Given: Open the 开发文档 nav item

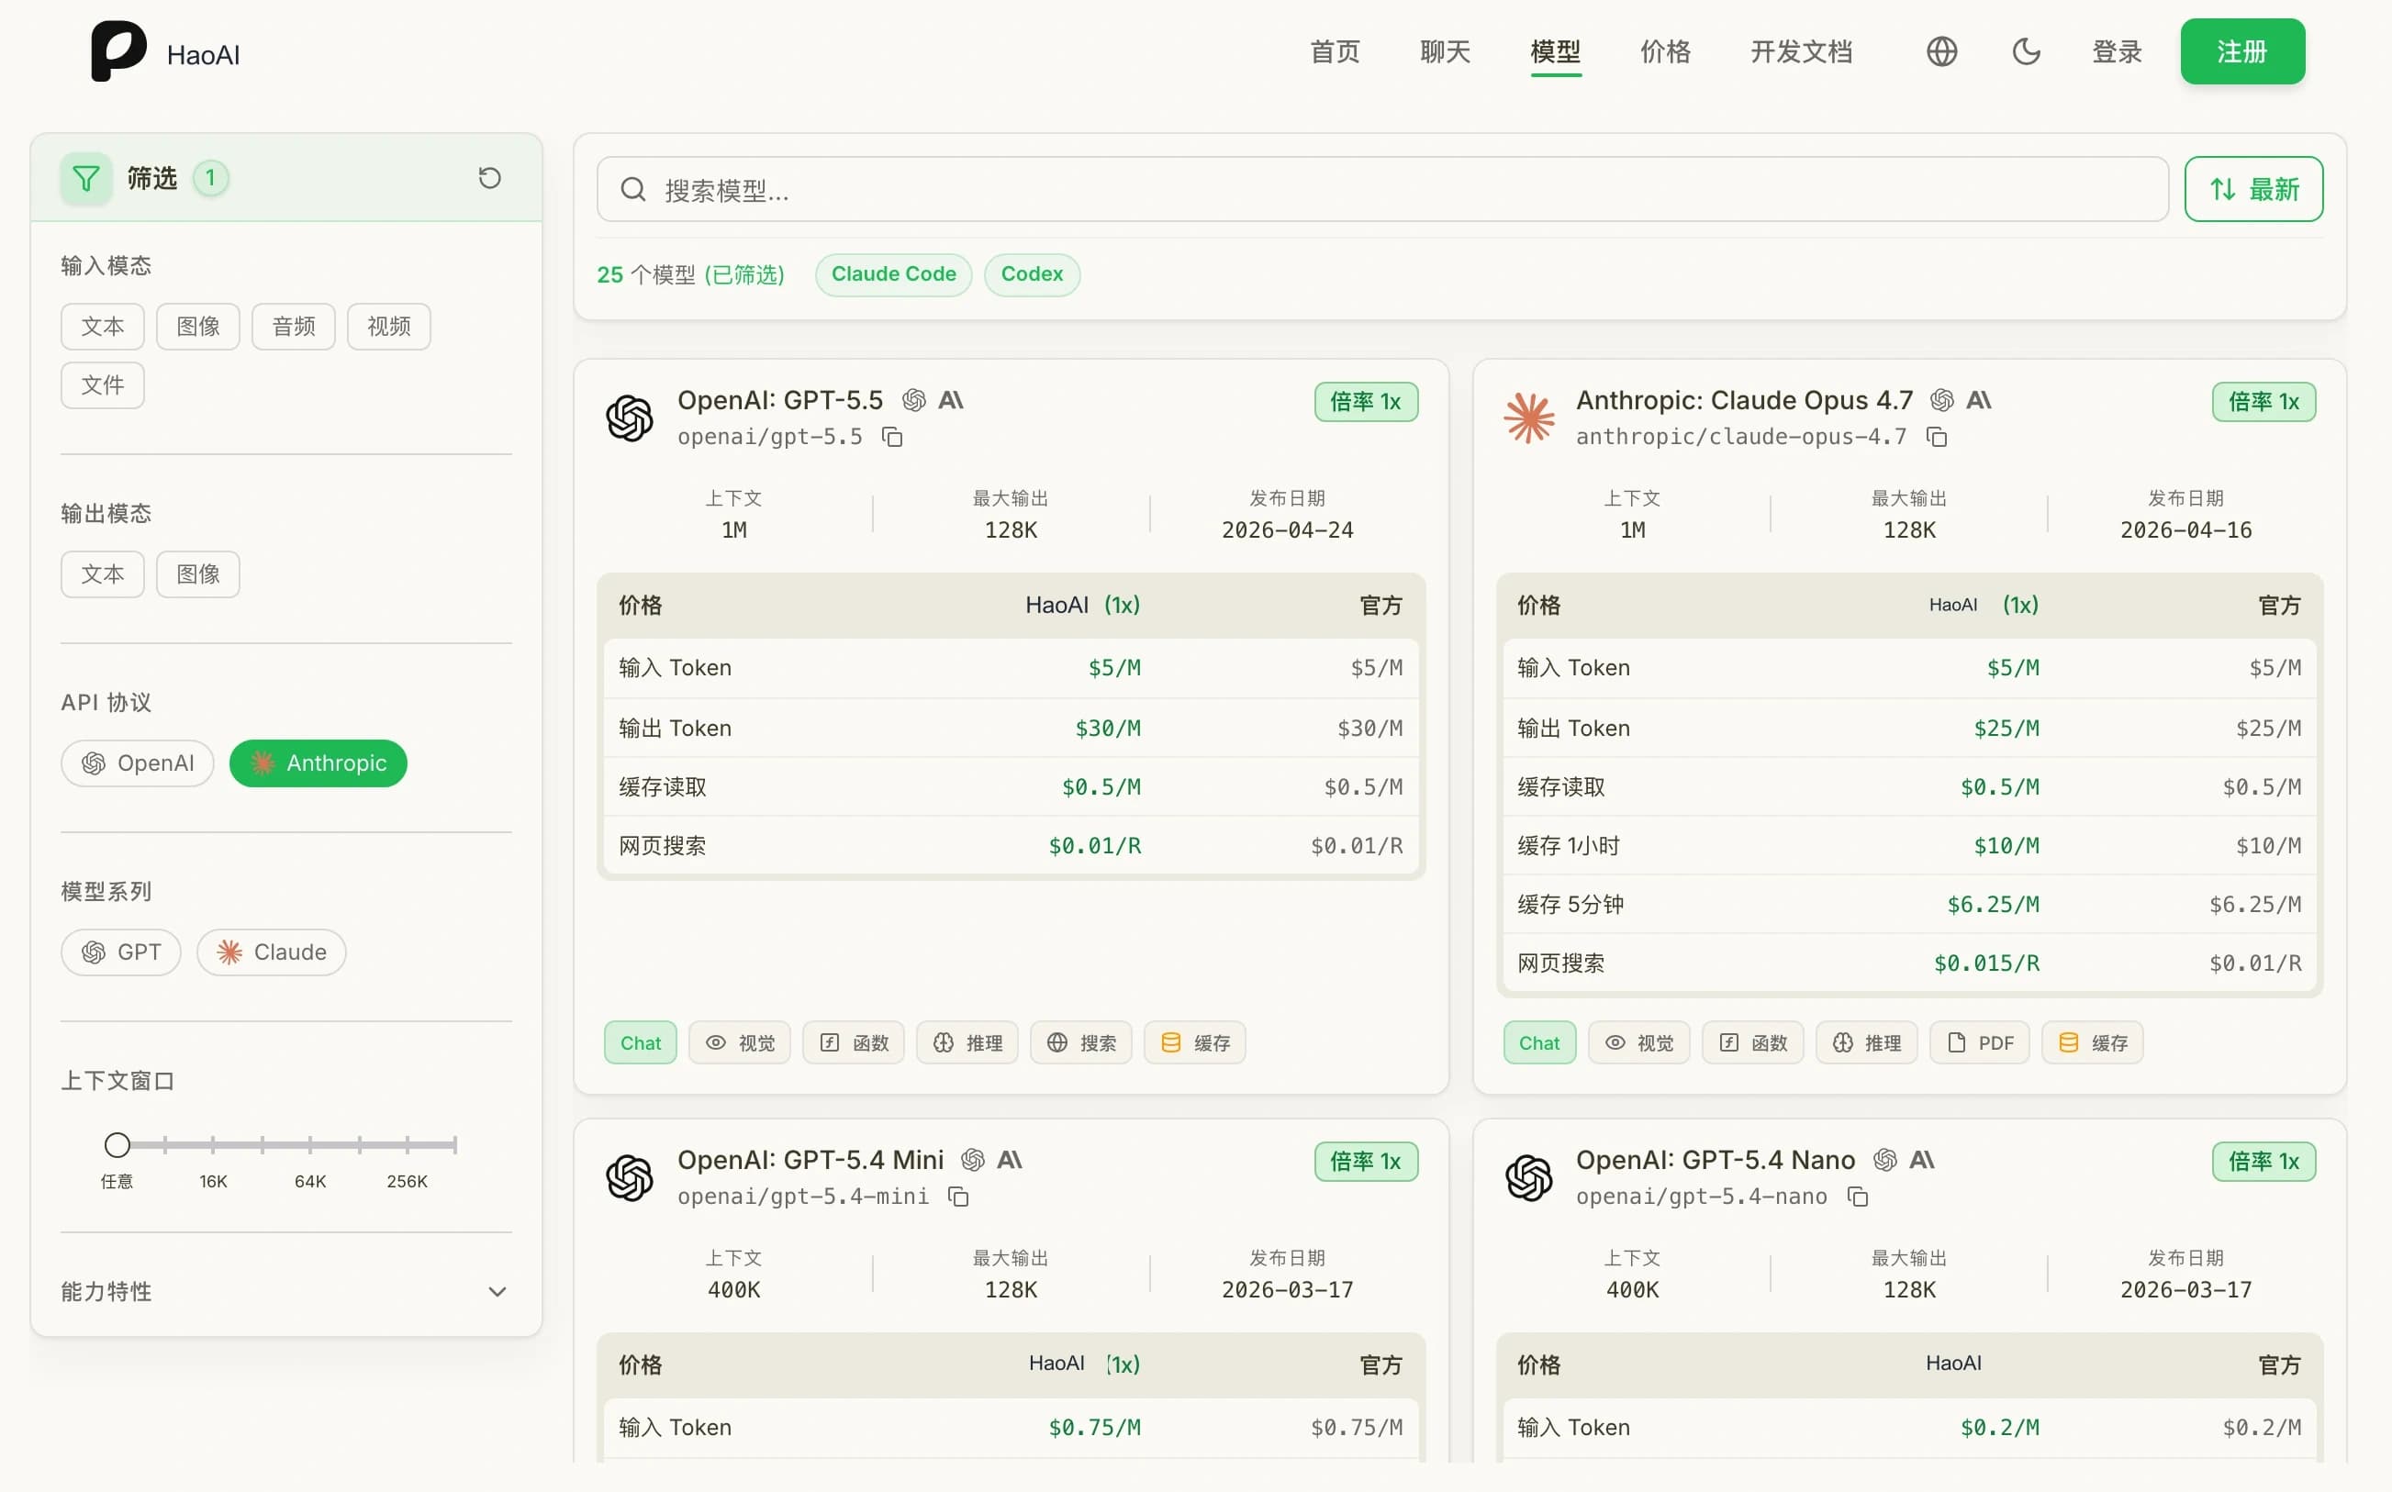Looking at the screenshot, I should [1801, 51].
